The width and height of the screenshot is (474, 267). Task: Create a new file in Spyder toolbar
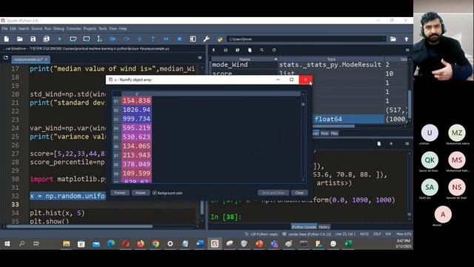(7, 39)
